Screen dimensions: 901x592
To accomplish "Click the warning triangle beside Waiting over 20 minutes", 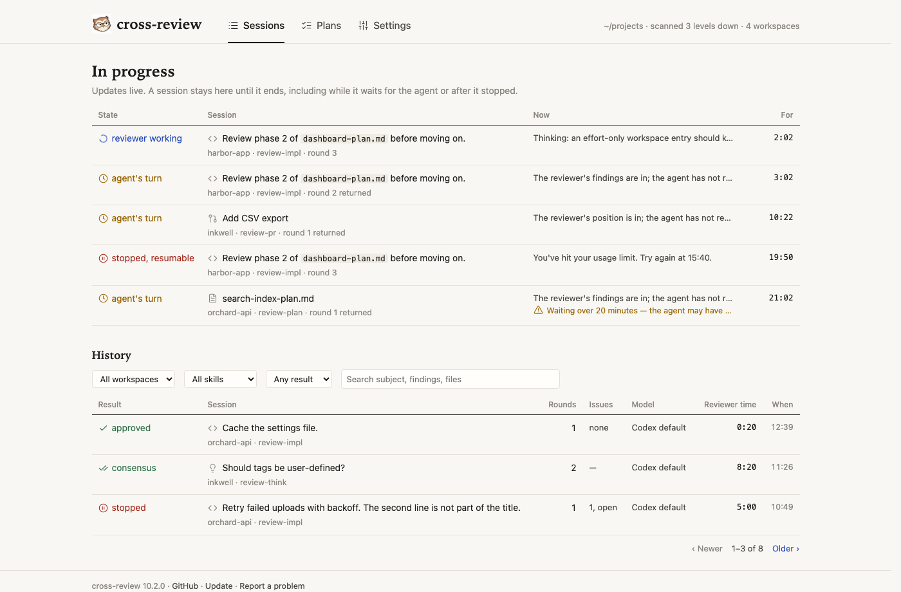I will pos(538,310).
